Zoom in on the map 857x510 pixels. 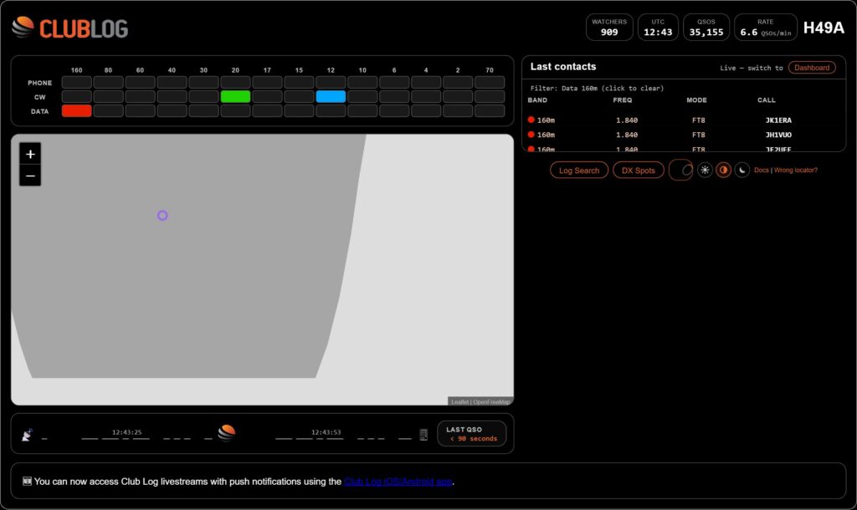pos(30,154)
